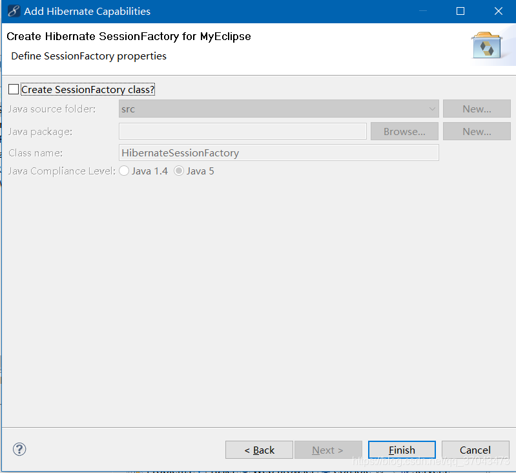Go back with the Back button
This screenshot has width=516, height=473.
point(259,450)
